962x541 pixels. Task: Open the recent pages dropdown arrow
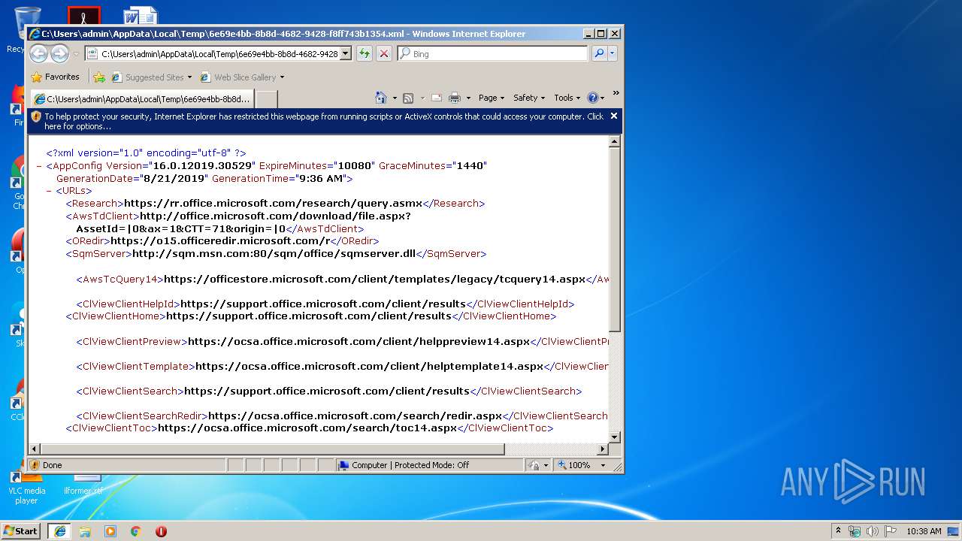coord(76,54)
